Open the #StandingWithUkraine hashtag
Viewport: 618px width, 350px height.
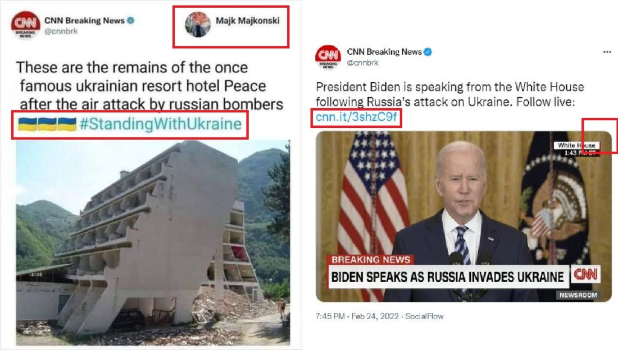(161, 124)
